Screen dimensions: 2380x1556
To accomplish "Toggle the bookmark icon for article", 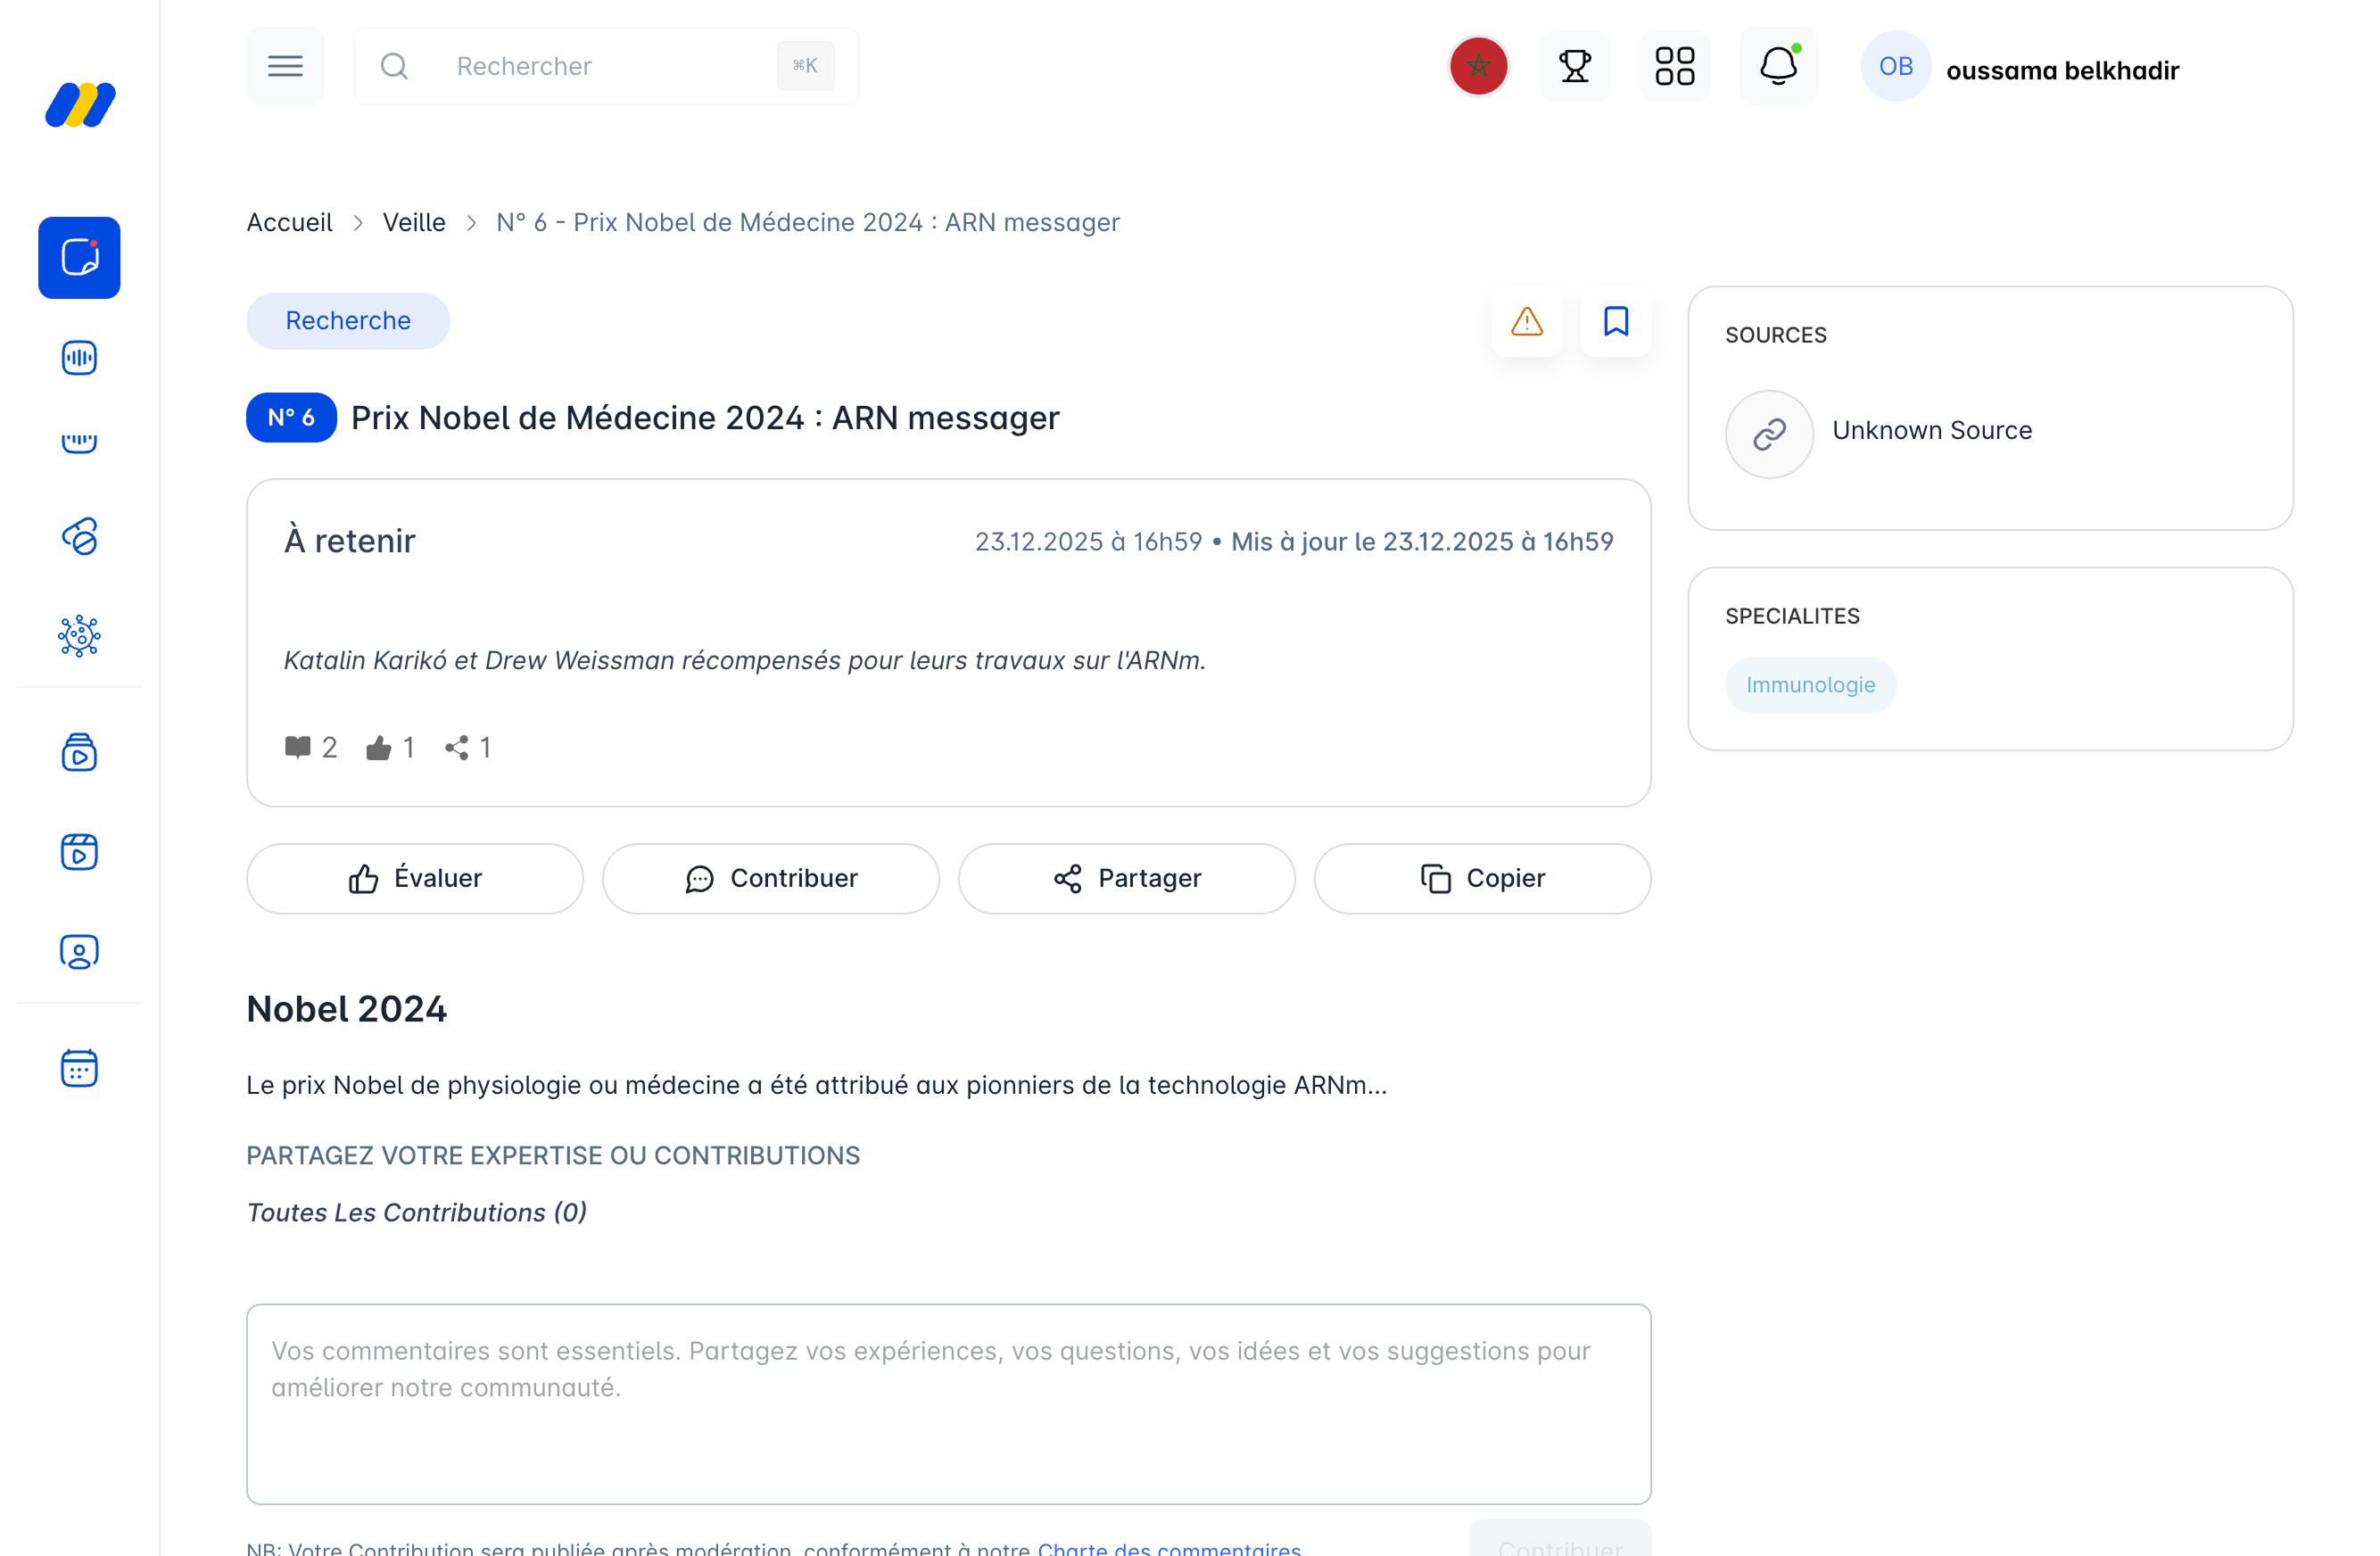I will (1615, 321).
